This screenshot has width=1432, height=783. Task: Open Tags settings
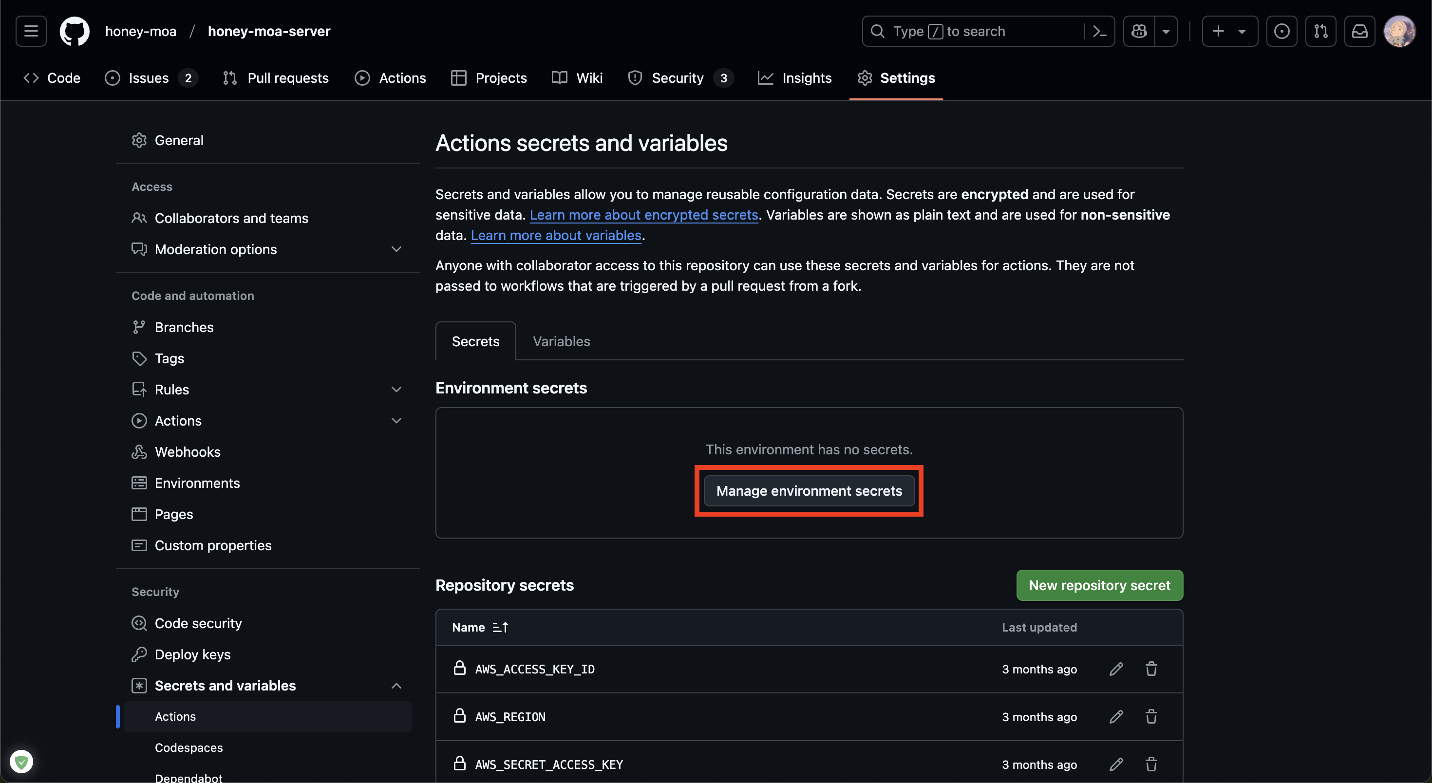click(x=267, y=358)
